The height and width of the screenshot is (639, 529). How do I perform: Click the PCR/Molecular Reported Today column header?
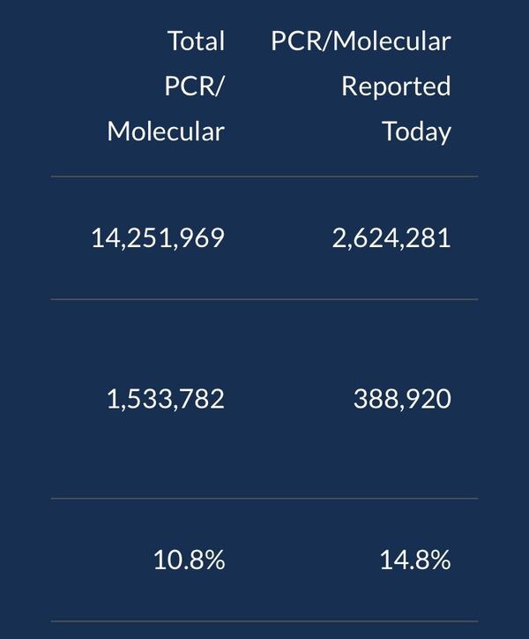(x=361, y=86)
